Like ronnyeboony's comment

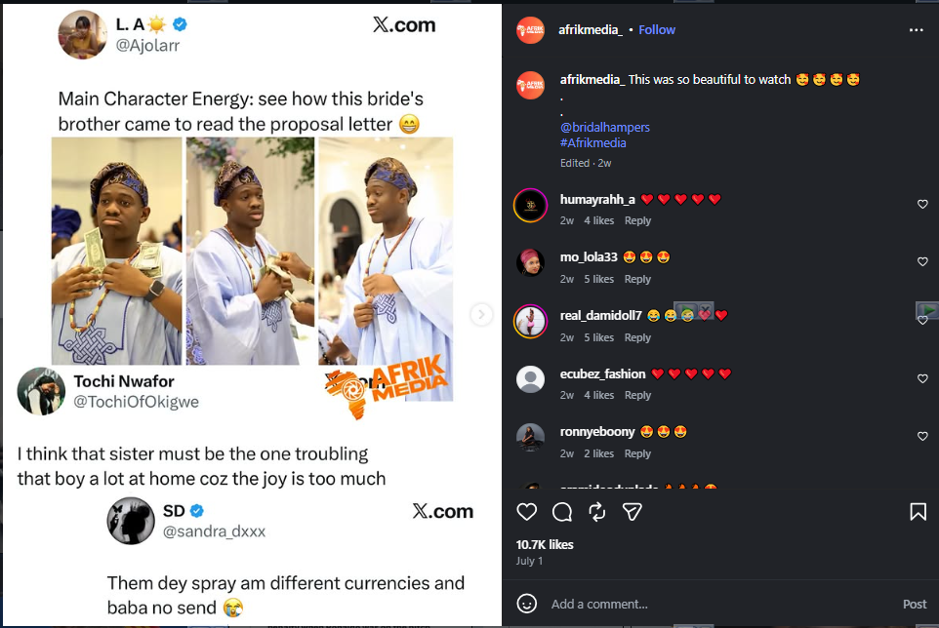[922, 437]
